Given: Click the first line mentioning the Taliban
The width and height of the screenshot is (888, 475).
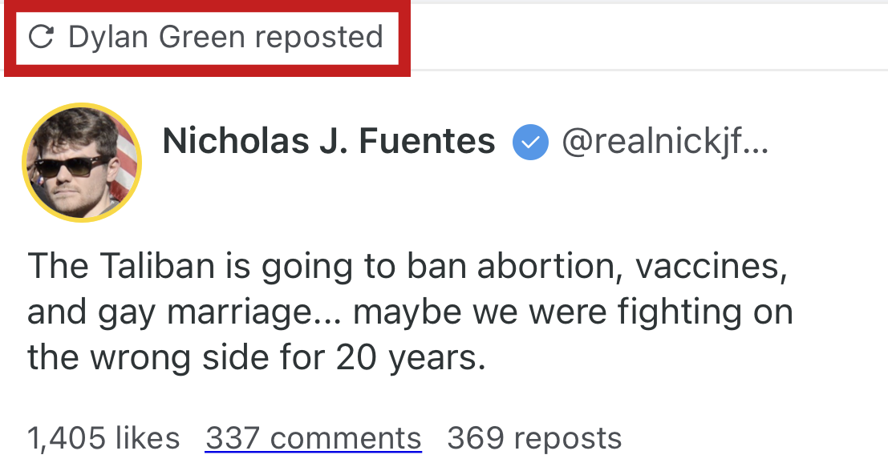Looking at the screenshot, I should [x=408, y=266].
